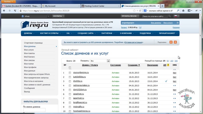The height and width of the screenshot is (114, 203).
Task: Open the Показать filter dropdown
Action: [100, 61]
